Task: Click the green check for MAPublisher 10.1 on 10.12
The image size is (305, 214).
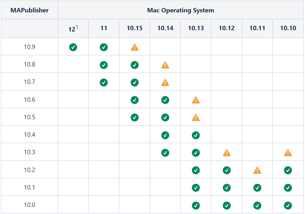Action: click(227, 188)
